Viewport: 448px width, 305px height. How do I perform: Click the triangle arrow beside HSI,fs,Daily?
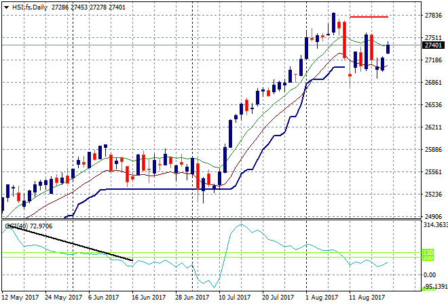[x=6, y=7]
